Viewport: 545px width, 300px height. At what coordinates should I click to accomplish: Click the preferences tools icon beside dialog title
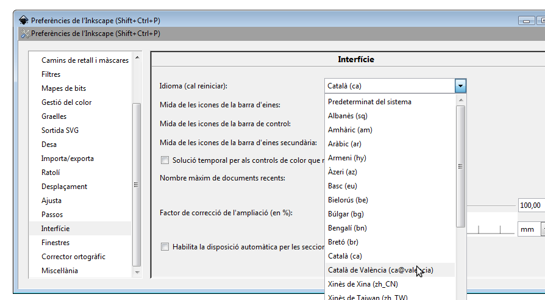tap(25, 34)
